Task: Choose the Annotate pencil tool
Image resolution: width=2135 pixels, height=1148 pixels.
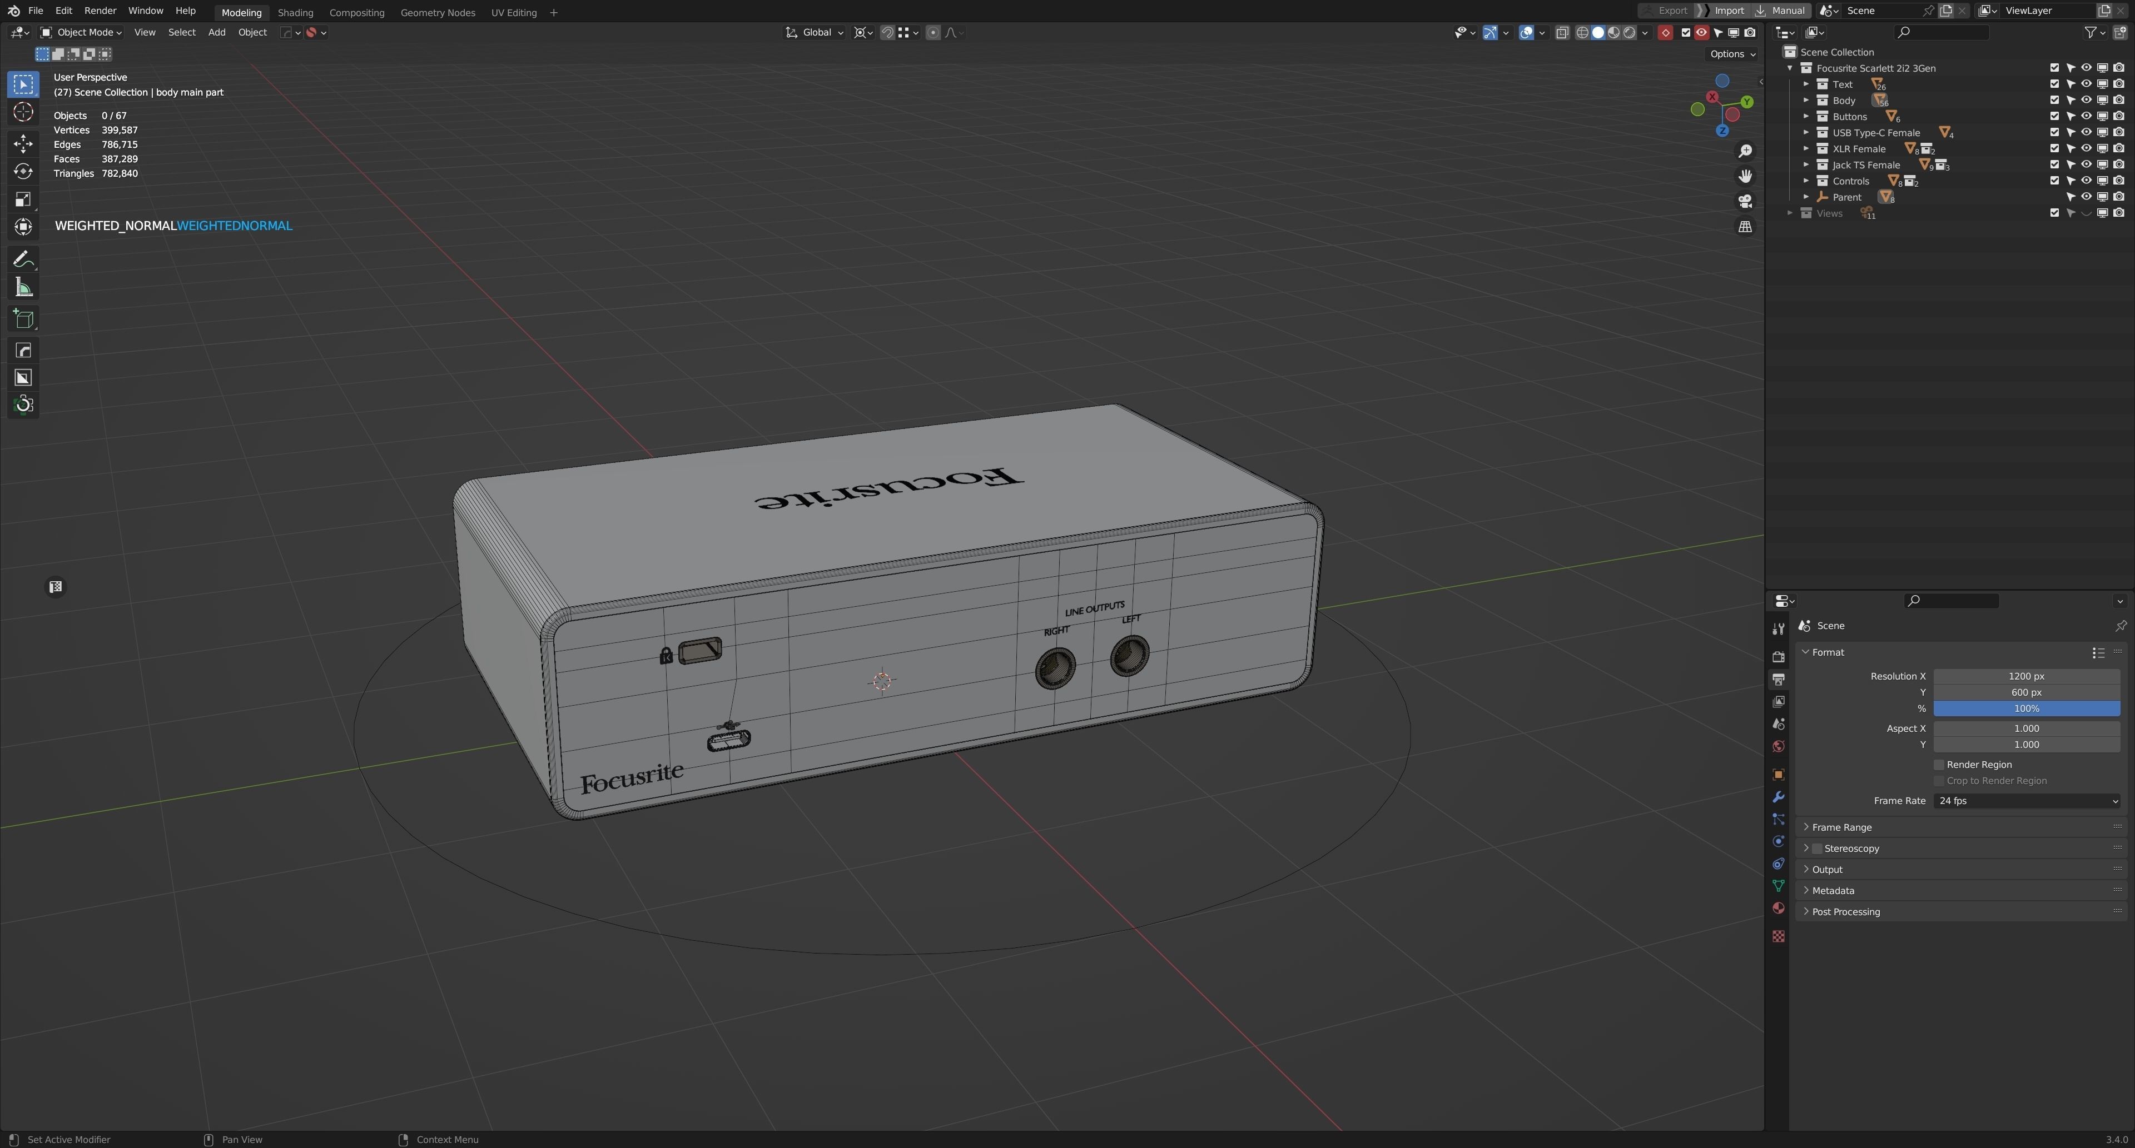Action: pos(23,259)
